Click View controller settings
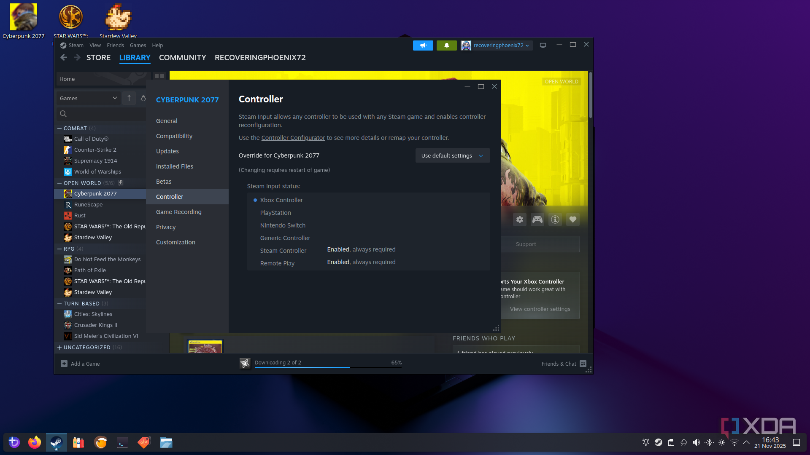 (540, 309)
